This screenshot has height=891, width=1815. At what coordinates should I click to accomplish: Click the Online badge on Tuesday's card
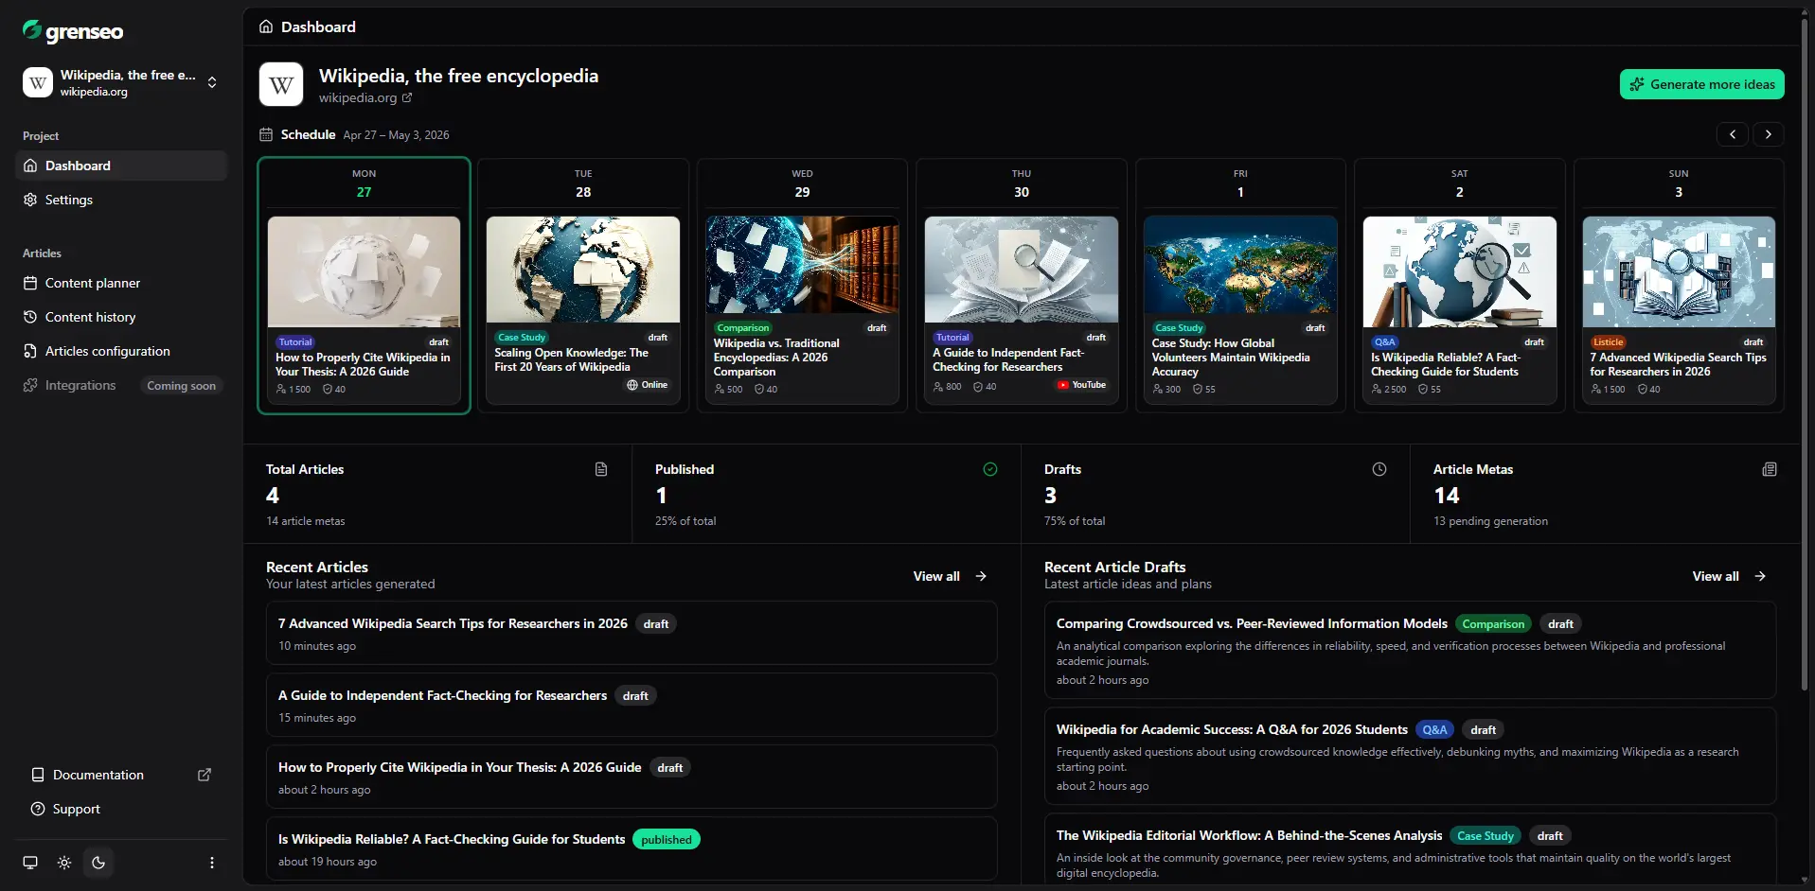click(648, 385)
